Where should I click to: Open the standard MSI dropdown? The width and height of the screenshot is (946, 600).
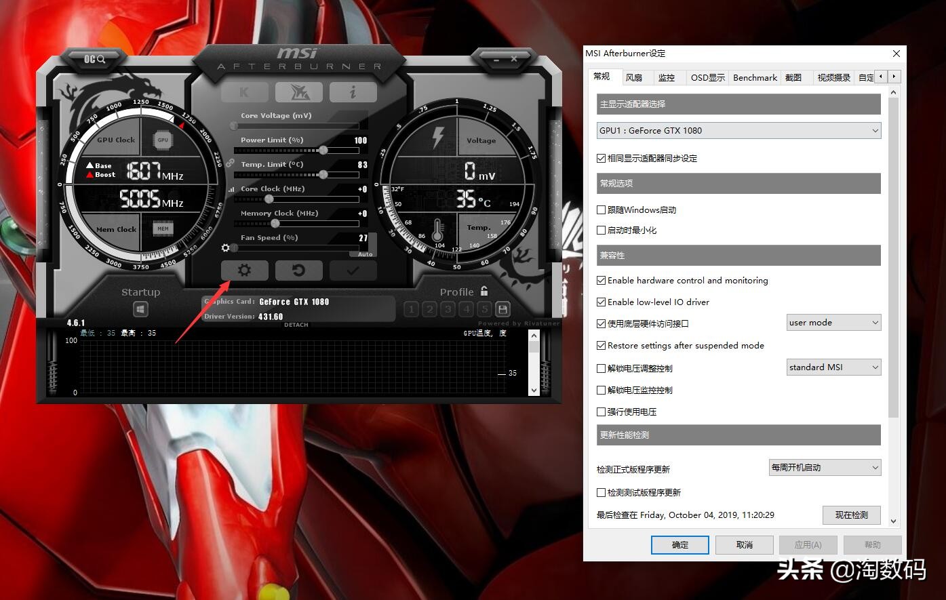(x=833, y=367)
